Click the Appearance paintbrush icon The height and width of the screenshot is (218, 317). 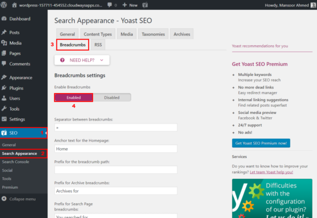point(4,77)
